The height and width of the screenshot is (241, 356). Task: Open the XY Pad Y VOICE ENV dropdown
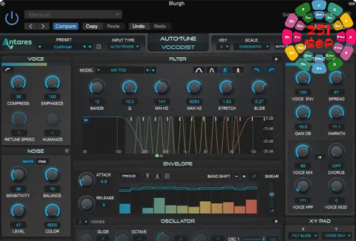click(337, 236)
